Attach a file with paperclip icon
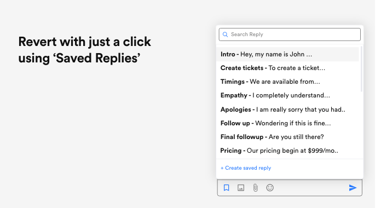This screenshot has width=381, height=208. pos(256,188)
